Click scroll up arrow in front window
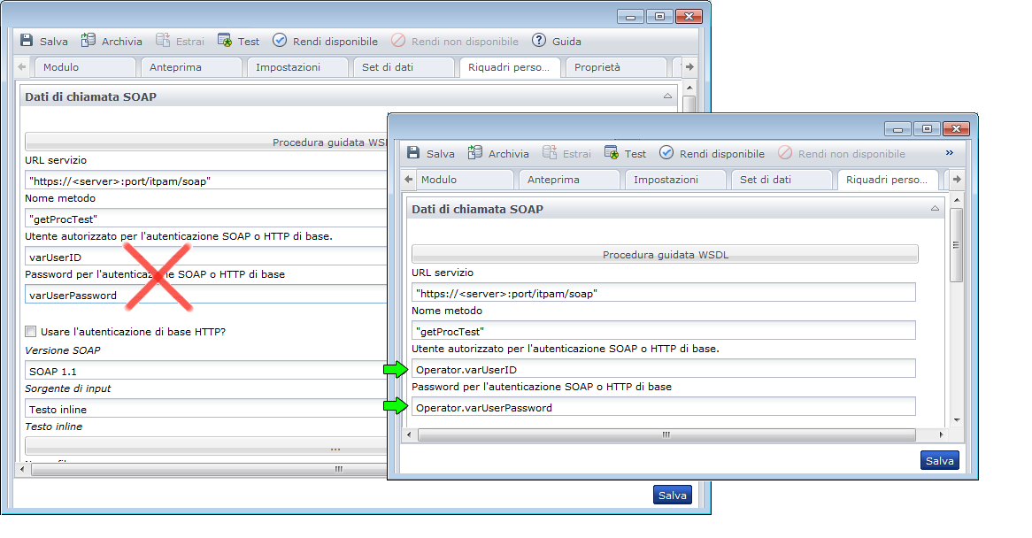The width and height of the screenshot is (1032, 538). point(956,199)
